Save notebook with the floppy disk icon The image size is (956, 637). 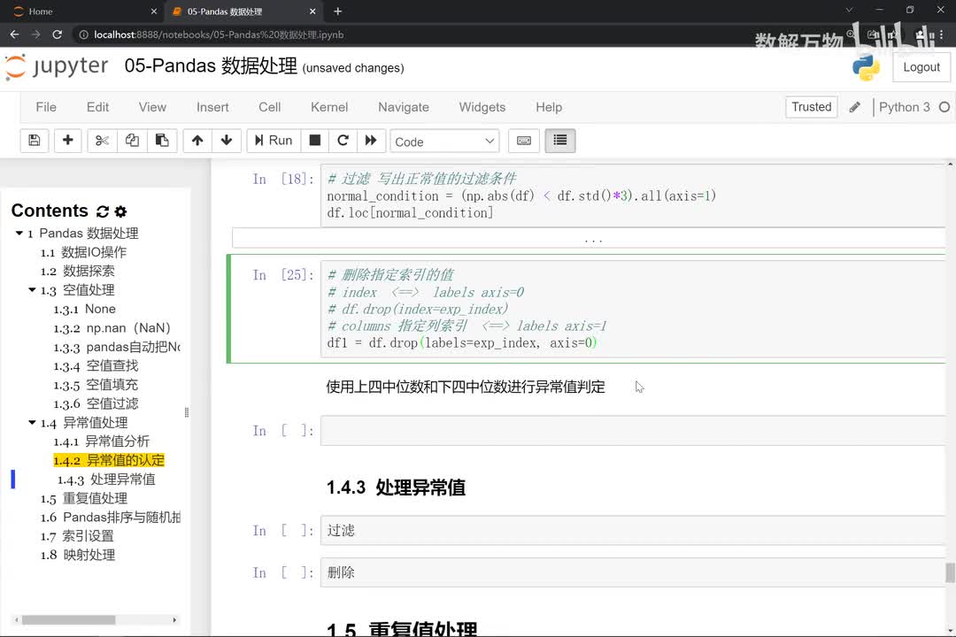click(x=35, y=141)
